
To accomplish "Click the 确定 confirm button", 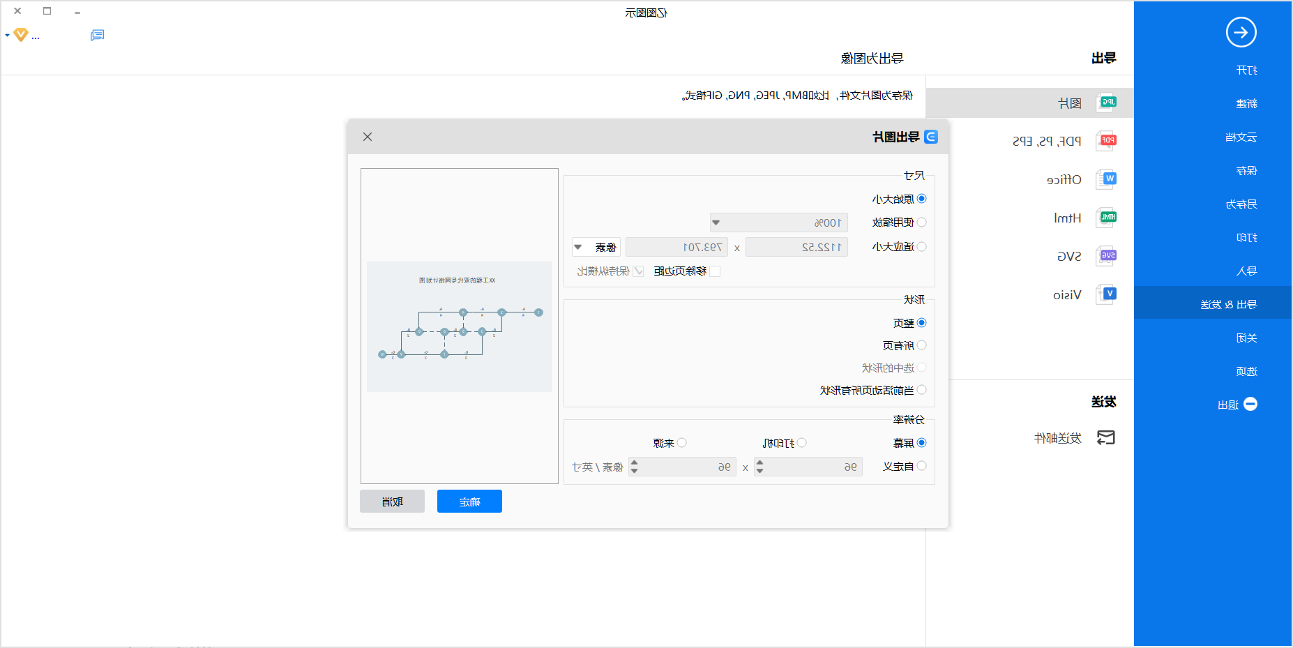I will pyautogui.click(x=469, y=502).
